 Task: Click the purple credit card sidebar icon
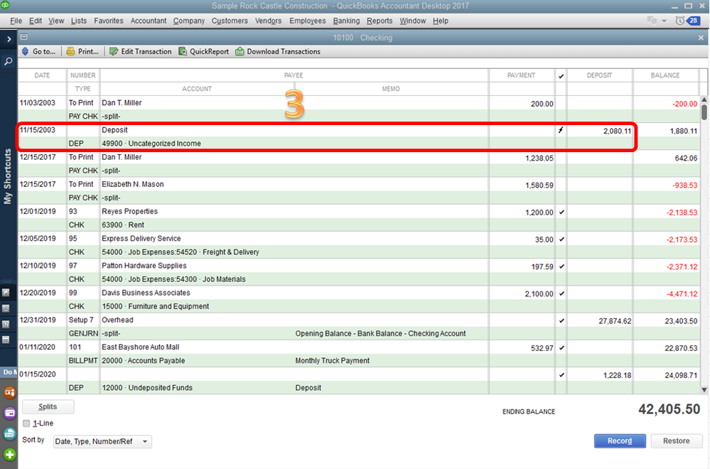click(9, 413)
